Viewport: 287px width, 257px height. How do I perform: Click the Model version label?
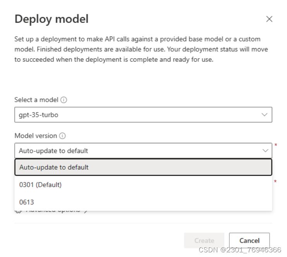point(36,136)
